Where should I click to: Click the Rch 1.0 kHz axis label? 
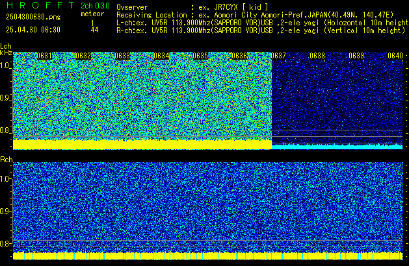5,178
